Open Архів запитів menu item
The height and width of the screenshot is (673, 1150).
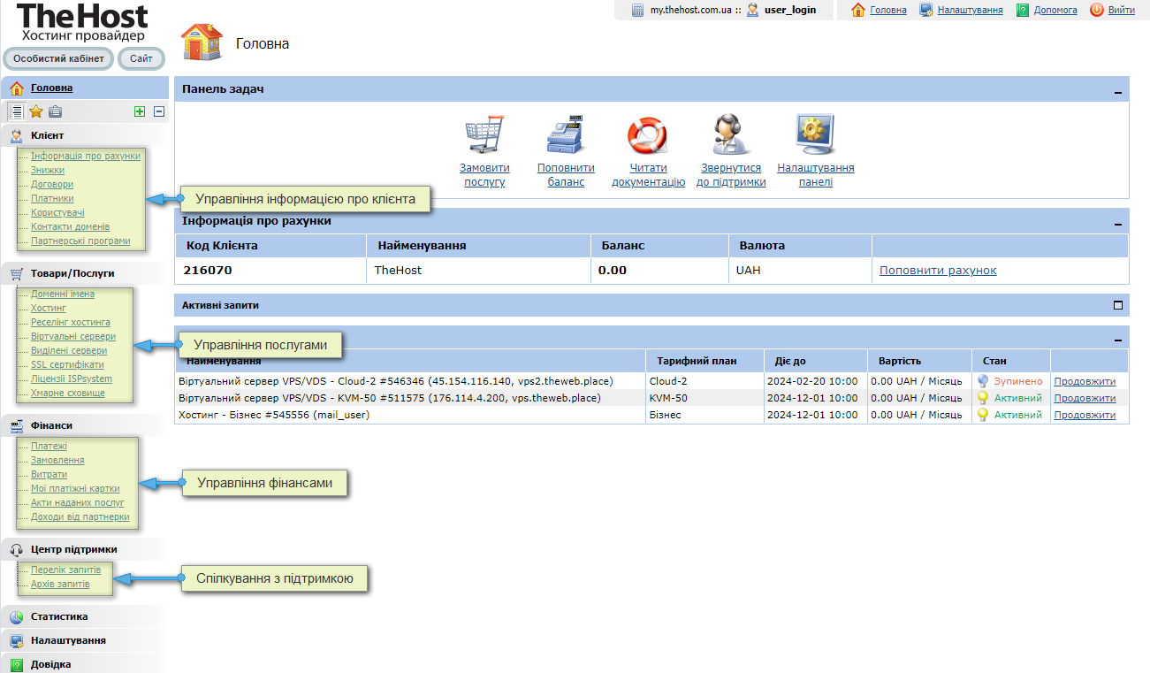click(x=60, y=584)
